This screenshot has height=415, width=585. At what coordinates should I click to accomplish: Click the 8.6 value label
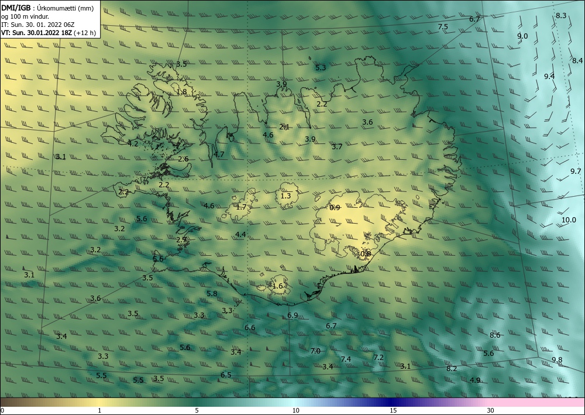point(495,335)
